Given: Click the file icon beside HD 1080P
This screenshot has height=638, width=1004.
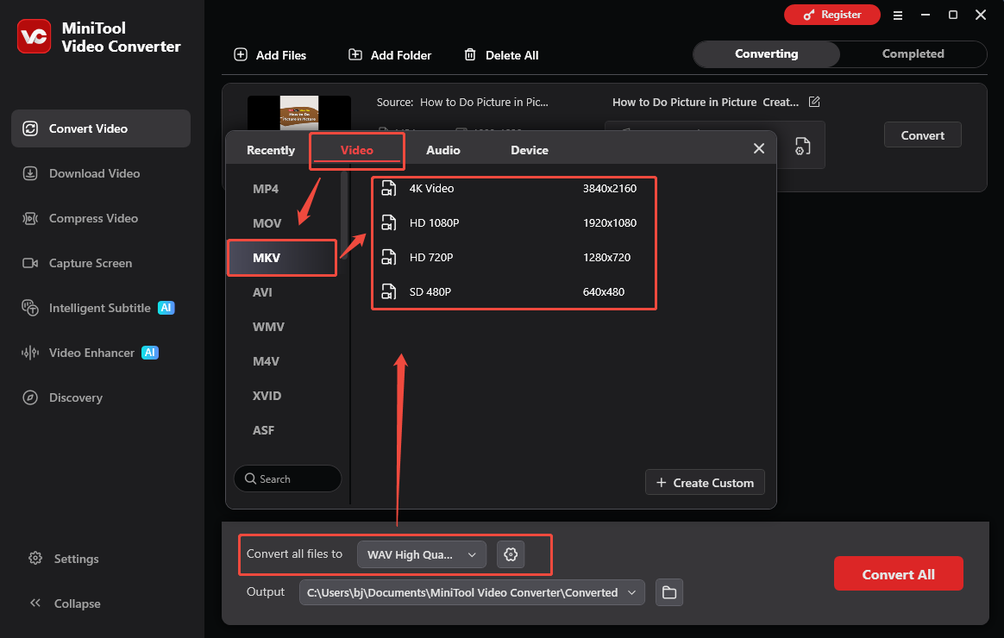Looking at the screenshot, I should click(x=389, y=223).
